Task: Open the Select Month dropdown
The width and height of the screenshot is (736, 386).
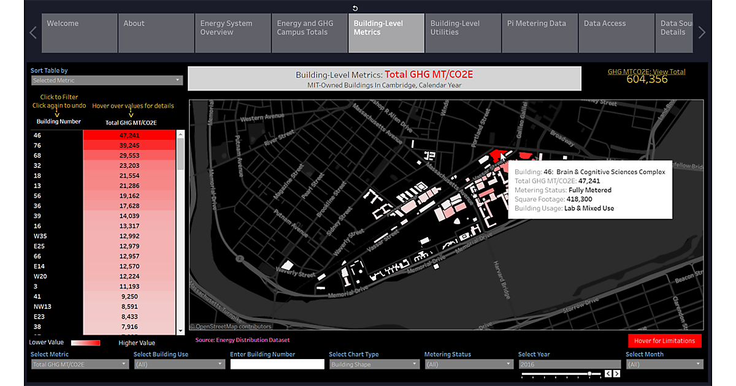Action: pyautogui.click(x=664, y=364)
